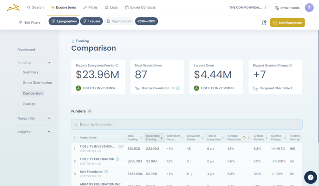Click the $258.31M Total Funding cell
The width and height of the screenshot is (319, 186).
[135, 161]
